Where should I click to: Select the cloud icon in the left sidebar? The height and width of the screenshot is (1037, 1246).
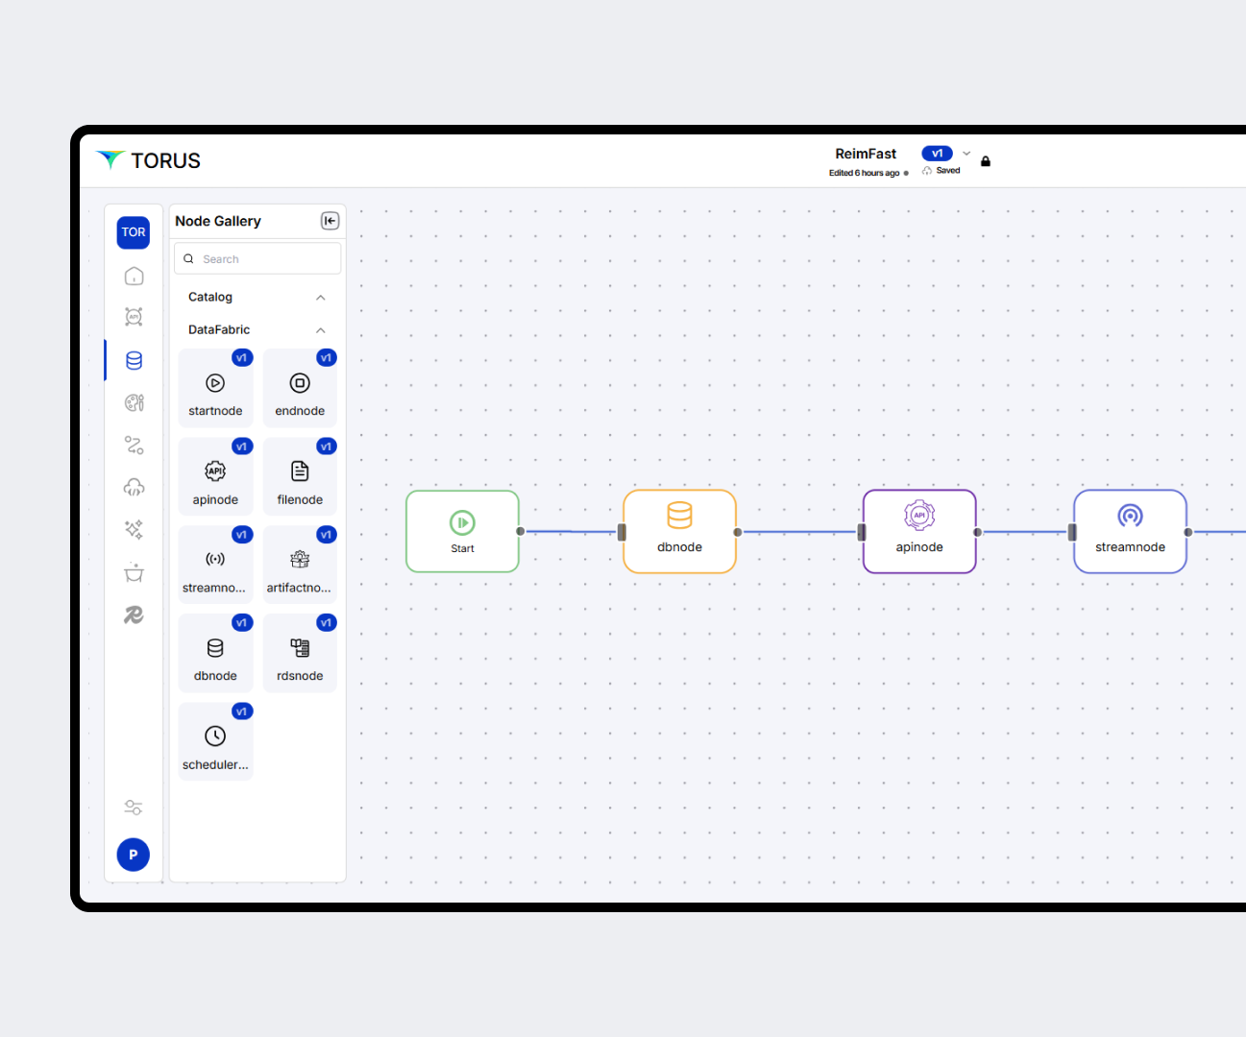pyautogui.click(x=134, y=487)
